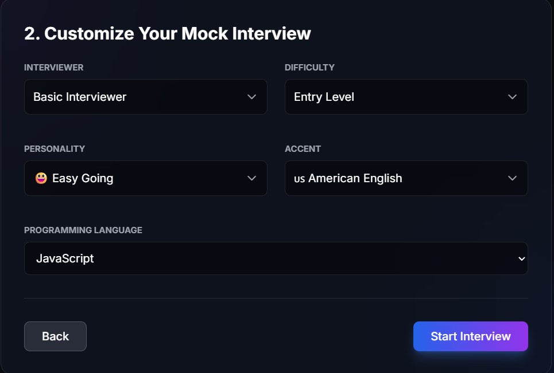Click the chevron on the Accent selector
Viewport: 554px width, 373px height.
(x=512, y=178)
